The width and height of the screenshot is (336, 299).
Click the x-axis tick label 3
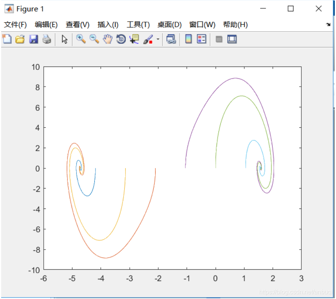301,278
